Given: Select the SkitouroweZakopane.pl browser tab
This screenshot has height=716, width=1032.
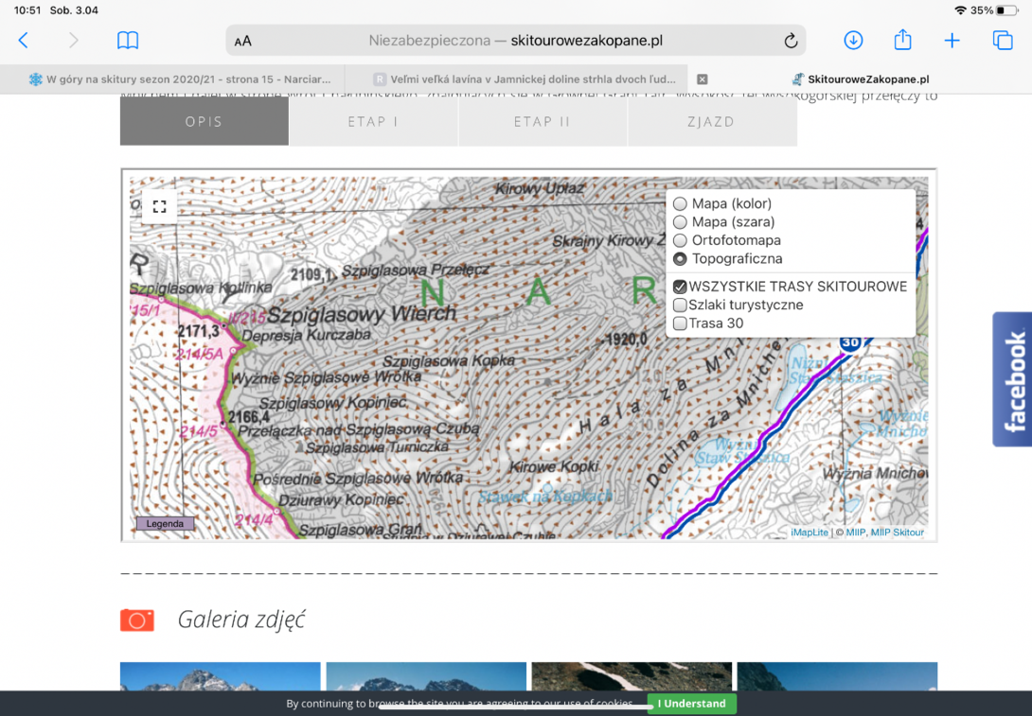Looking at the screenshot, I should (x=860, y=79).
